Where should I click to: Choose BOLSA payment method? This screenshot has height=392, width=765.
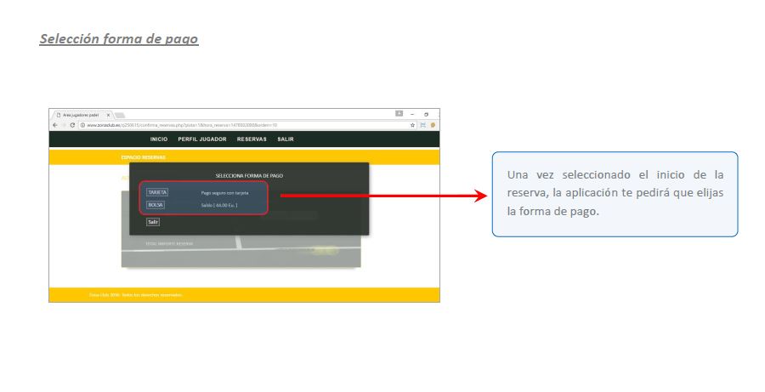pyautogui.click(x=156, y=205)
